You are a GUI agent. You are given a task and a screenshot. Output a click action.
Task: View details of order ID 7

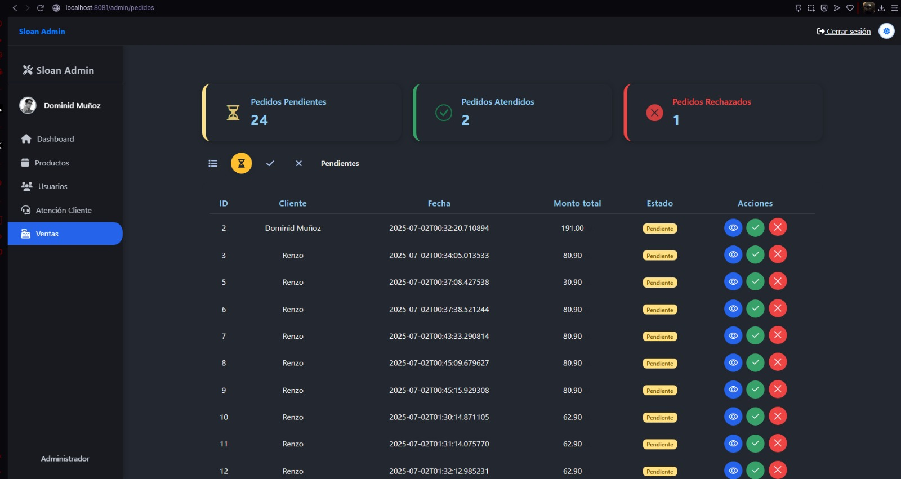pos(733,336)
